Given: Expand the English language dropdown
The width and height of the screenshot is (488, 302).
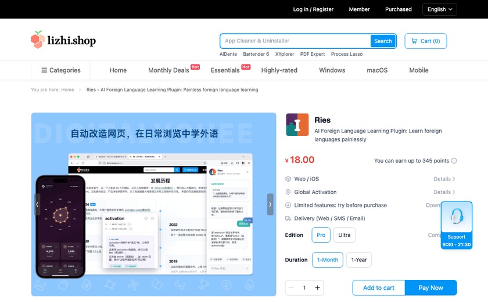Looking at the screenshot, I should (439, 9).
